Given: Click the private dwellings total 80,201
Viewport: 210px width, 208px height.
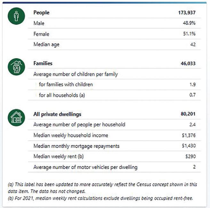Looking at the screenshot, I should pyautogui.click(x=188, y=114).
